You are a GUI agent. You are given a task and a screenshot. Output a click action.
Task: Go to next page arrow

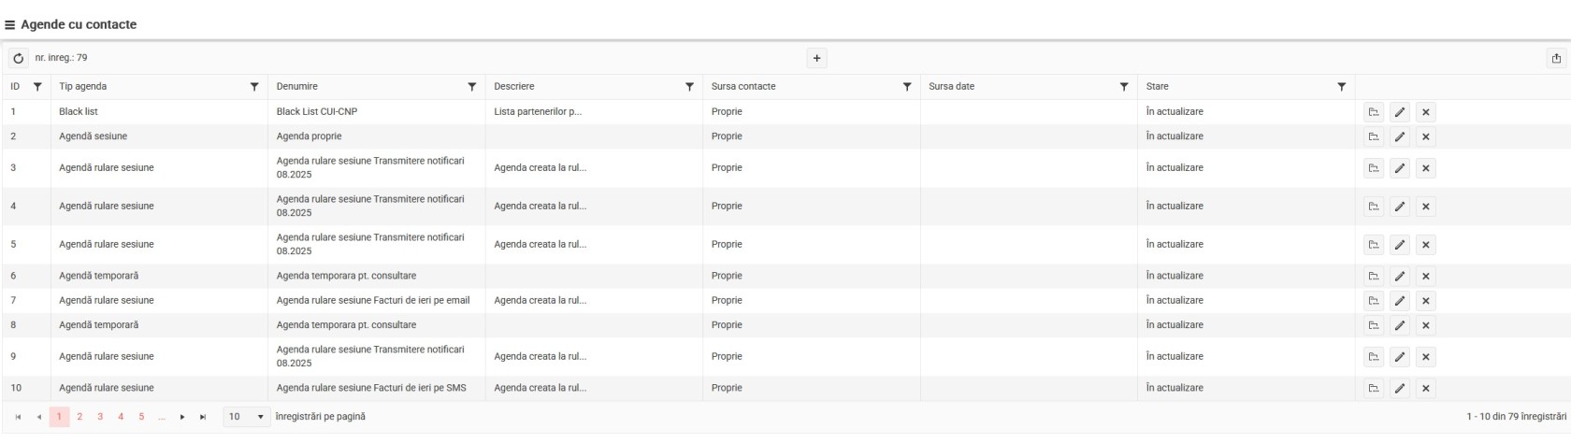tap(182, 417)
